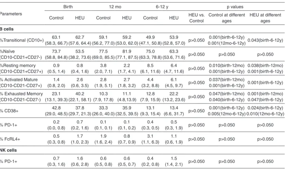Select the 'Birth' group header
The width and height of the screenshot is (287, 169).
tap(68, 7)
